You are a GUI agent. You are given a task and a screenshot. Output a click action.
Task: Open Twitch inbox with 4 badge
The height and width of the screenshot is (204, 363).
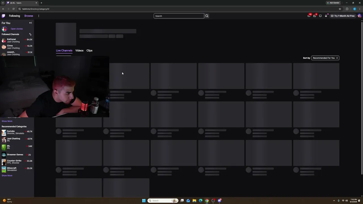click(x=315, y=16)
